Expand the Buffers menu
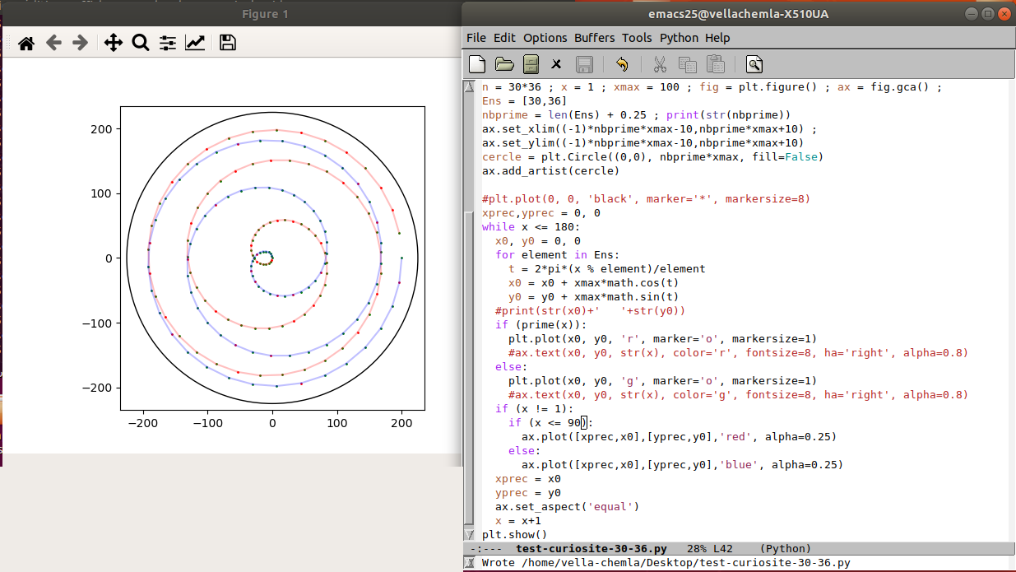This screenshot has width=1016, height=572. coord(594,38)
